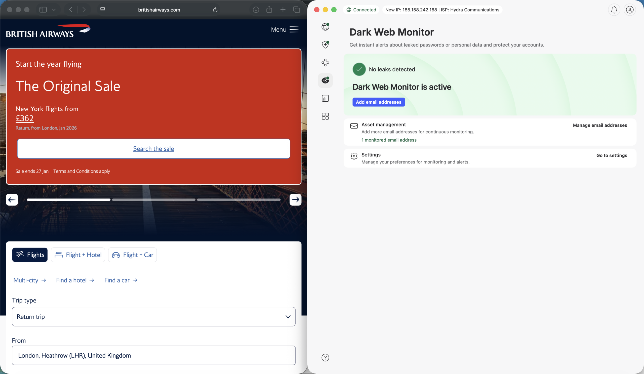Jump to second carousel slide indicator
The height and width of the screenshot is (374, 644).
pos(154,199)
